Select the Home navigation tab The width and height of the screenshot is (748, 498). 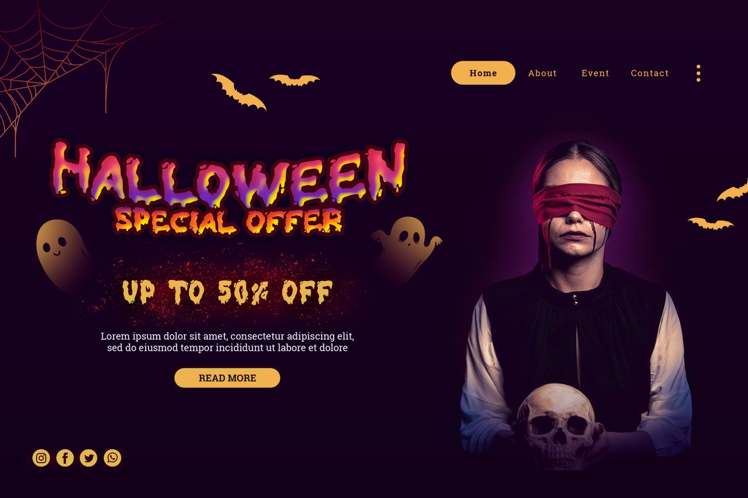pos(483,73)
